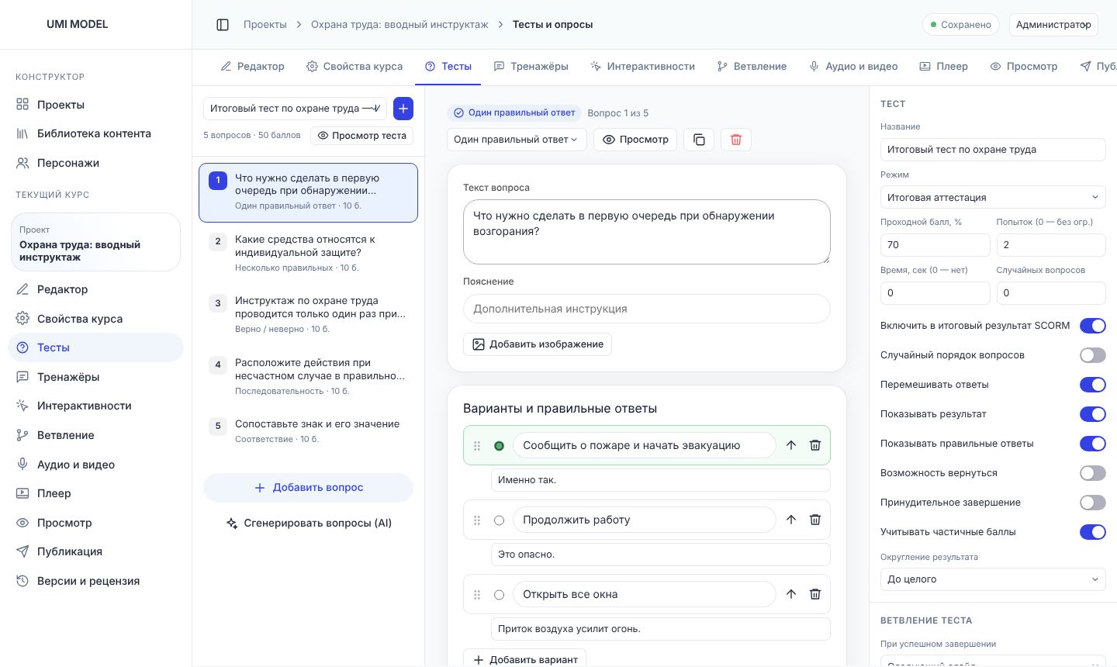
Task: Open Публикация in the sidebar
Action: tap(95, 551)
